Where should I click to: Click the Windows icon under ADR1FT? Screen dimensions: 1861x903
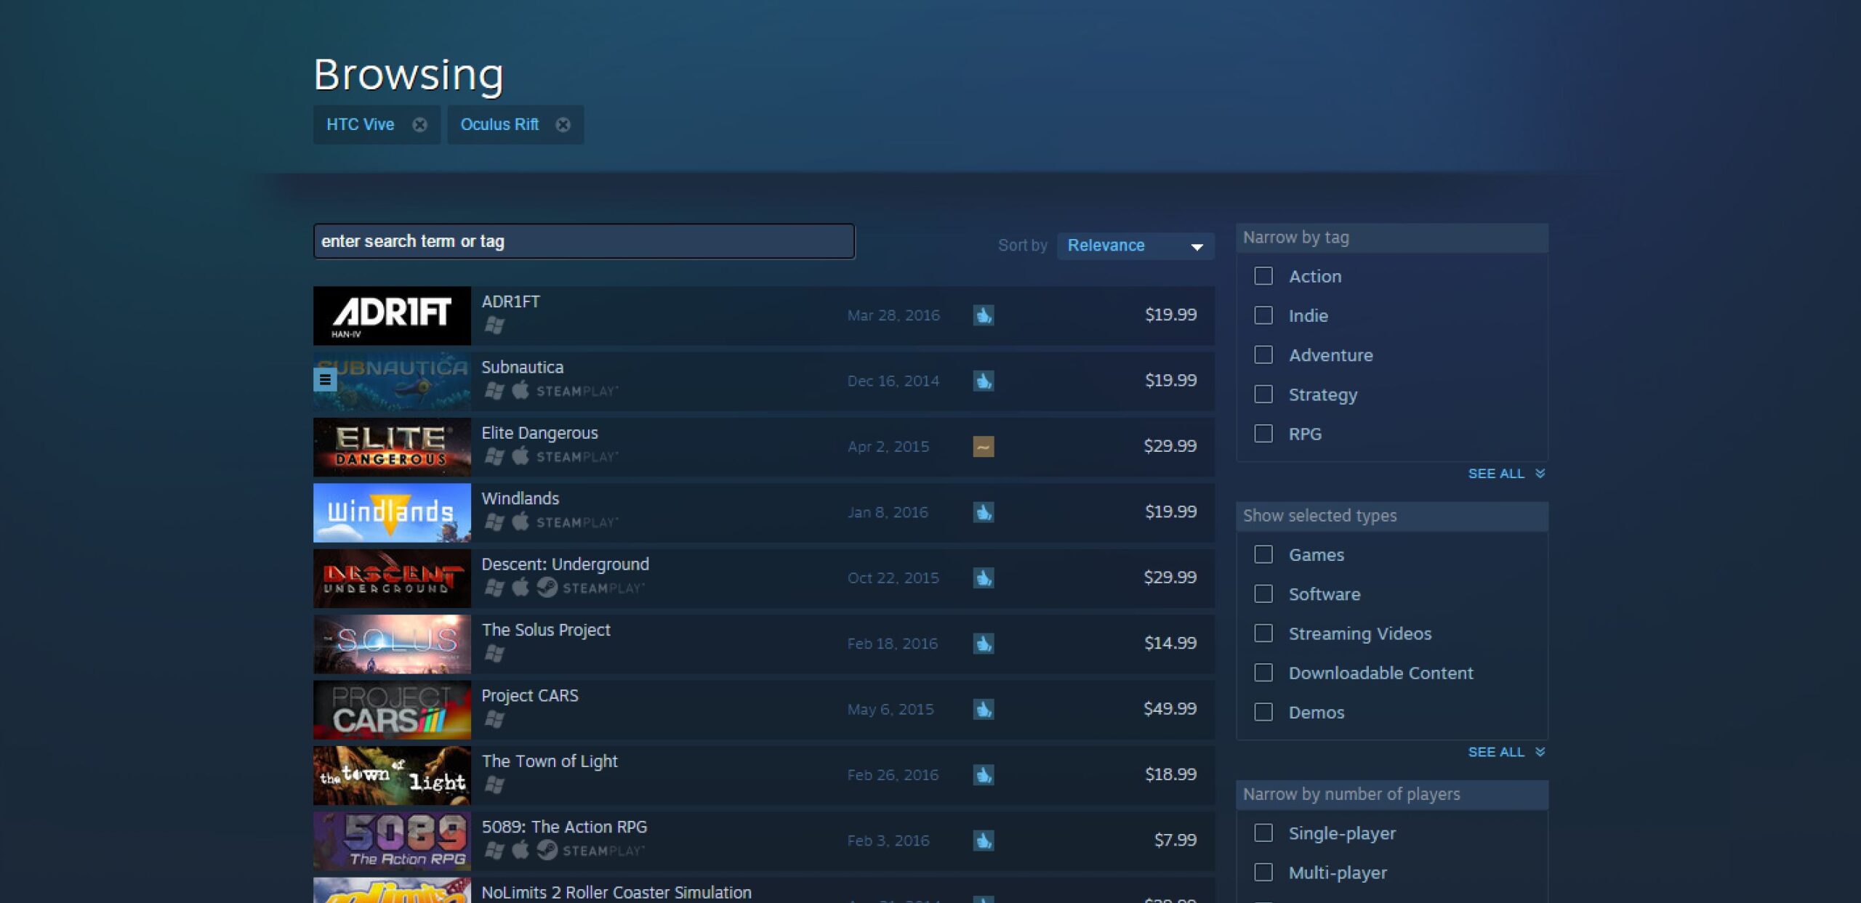pyautogui.click(x=494, y=325)
